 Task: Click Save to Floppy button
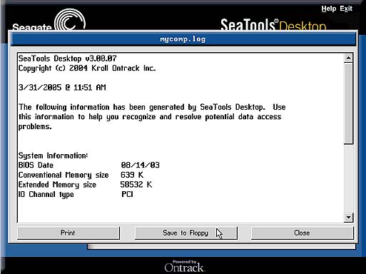[186, 233]
